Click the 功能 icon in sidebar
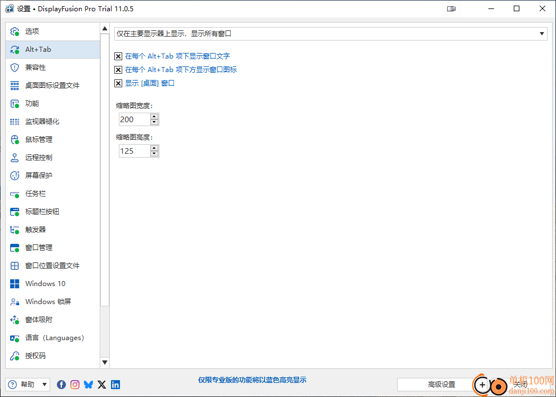The width and height of the screenshot is (556, 397). click(x=15, y=104)
